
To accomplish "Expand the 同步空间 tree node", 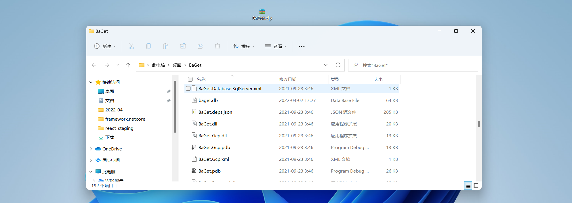I will coord(91,160).
